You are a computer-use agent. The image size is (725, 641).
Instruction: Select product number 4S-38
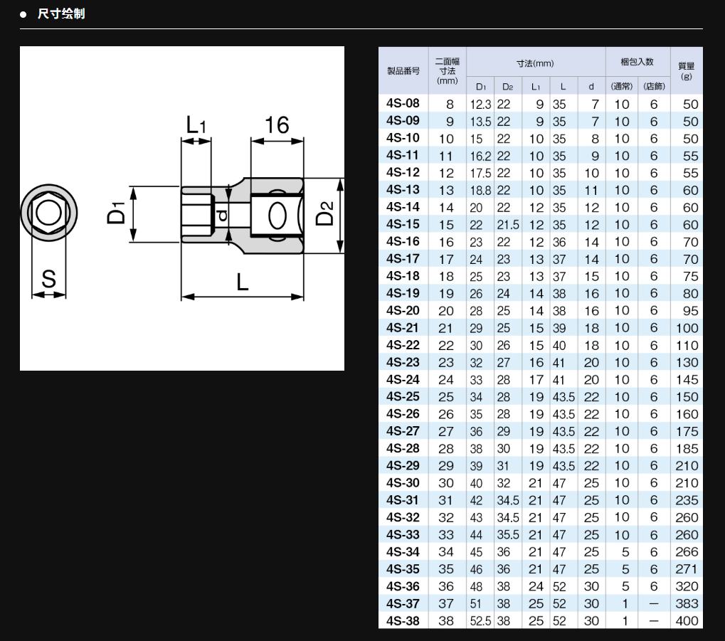403,620
